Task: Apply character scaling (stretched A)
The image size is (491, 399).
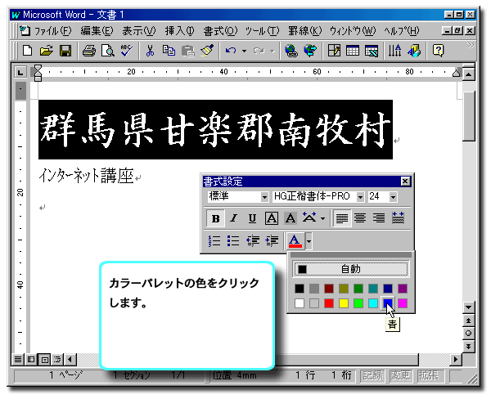Action: click(309, 217)
